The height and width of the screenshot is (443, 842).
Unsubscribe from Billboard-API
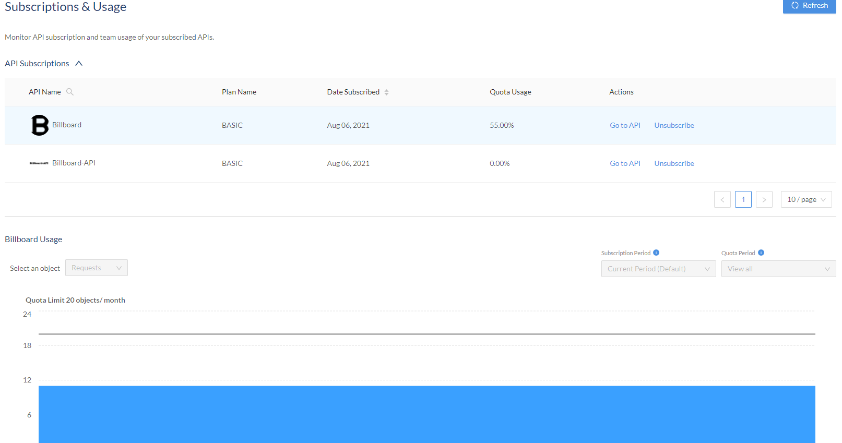(x=674, y=163)
